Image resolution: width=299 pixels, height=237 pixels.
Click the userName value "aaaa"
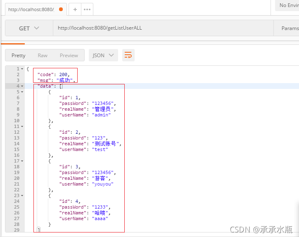coord(100,219)
